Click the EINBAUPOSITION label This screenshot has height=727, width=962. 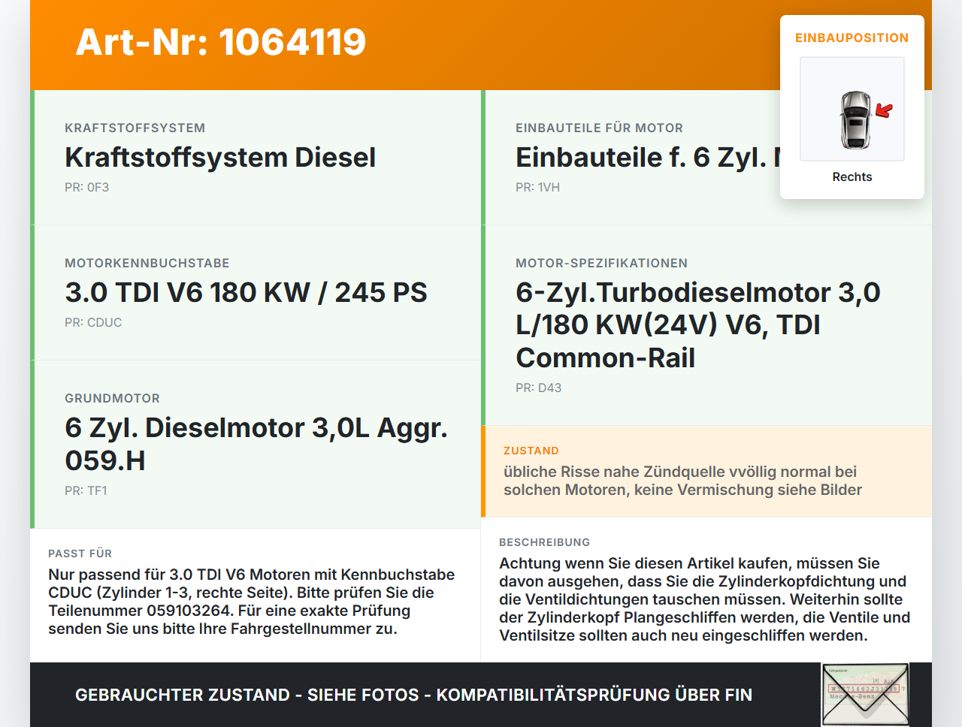tap(852, 38)
